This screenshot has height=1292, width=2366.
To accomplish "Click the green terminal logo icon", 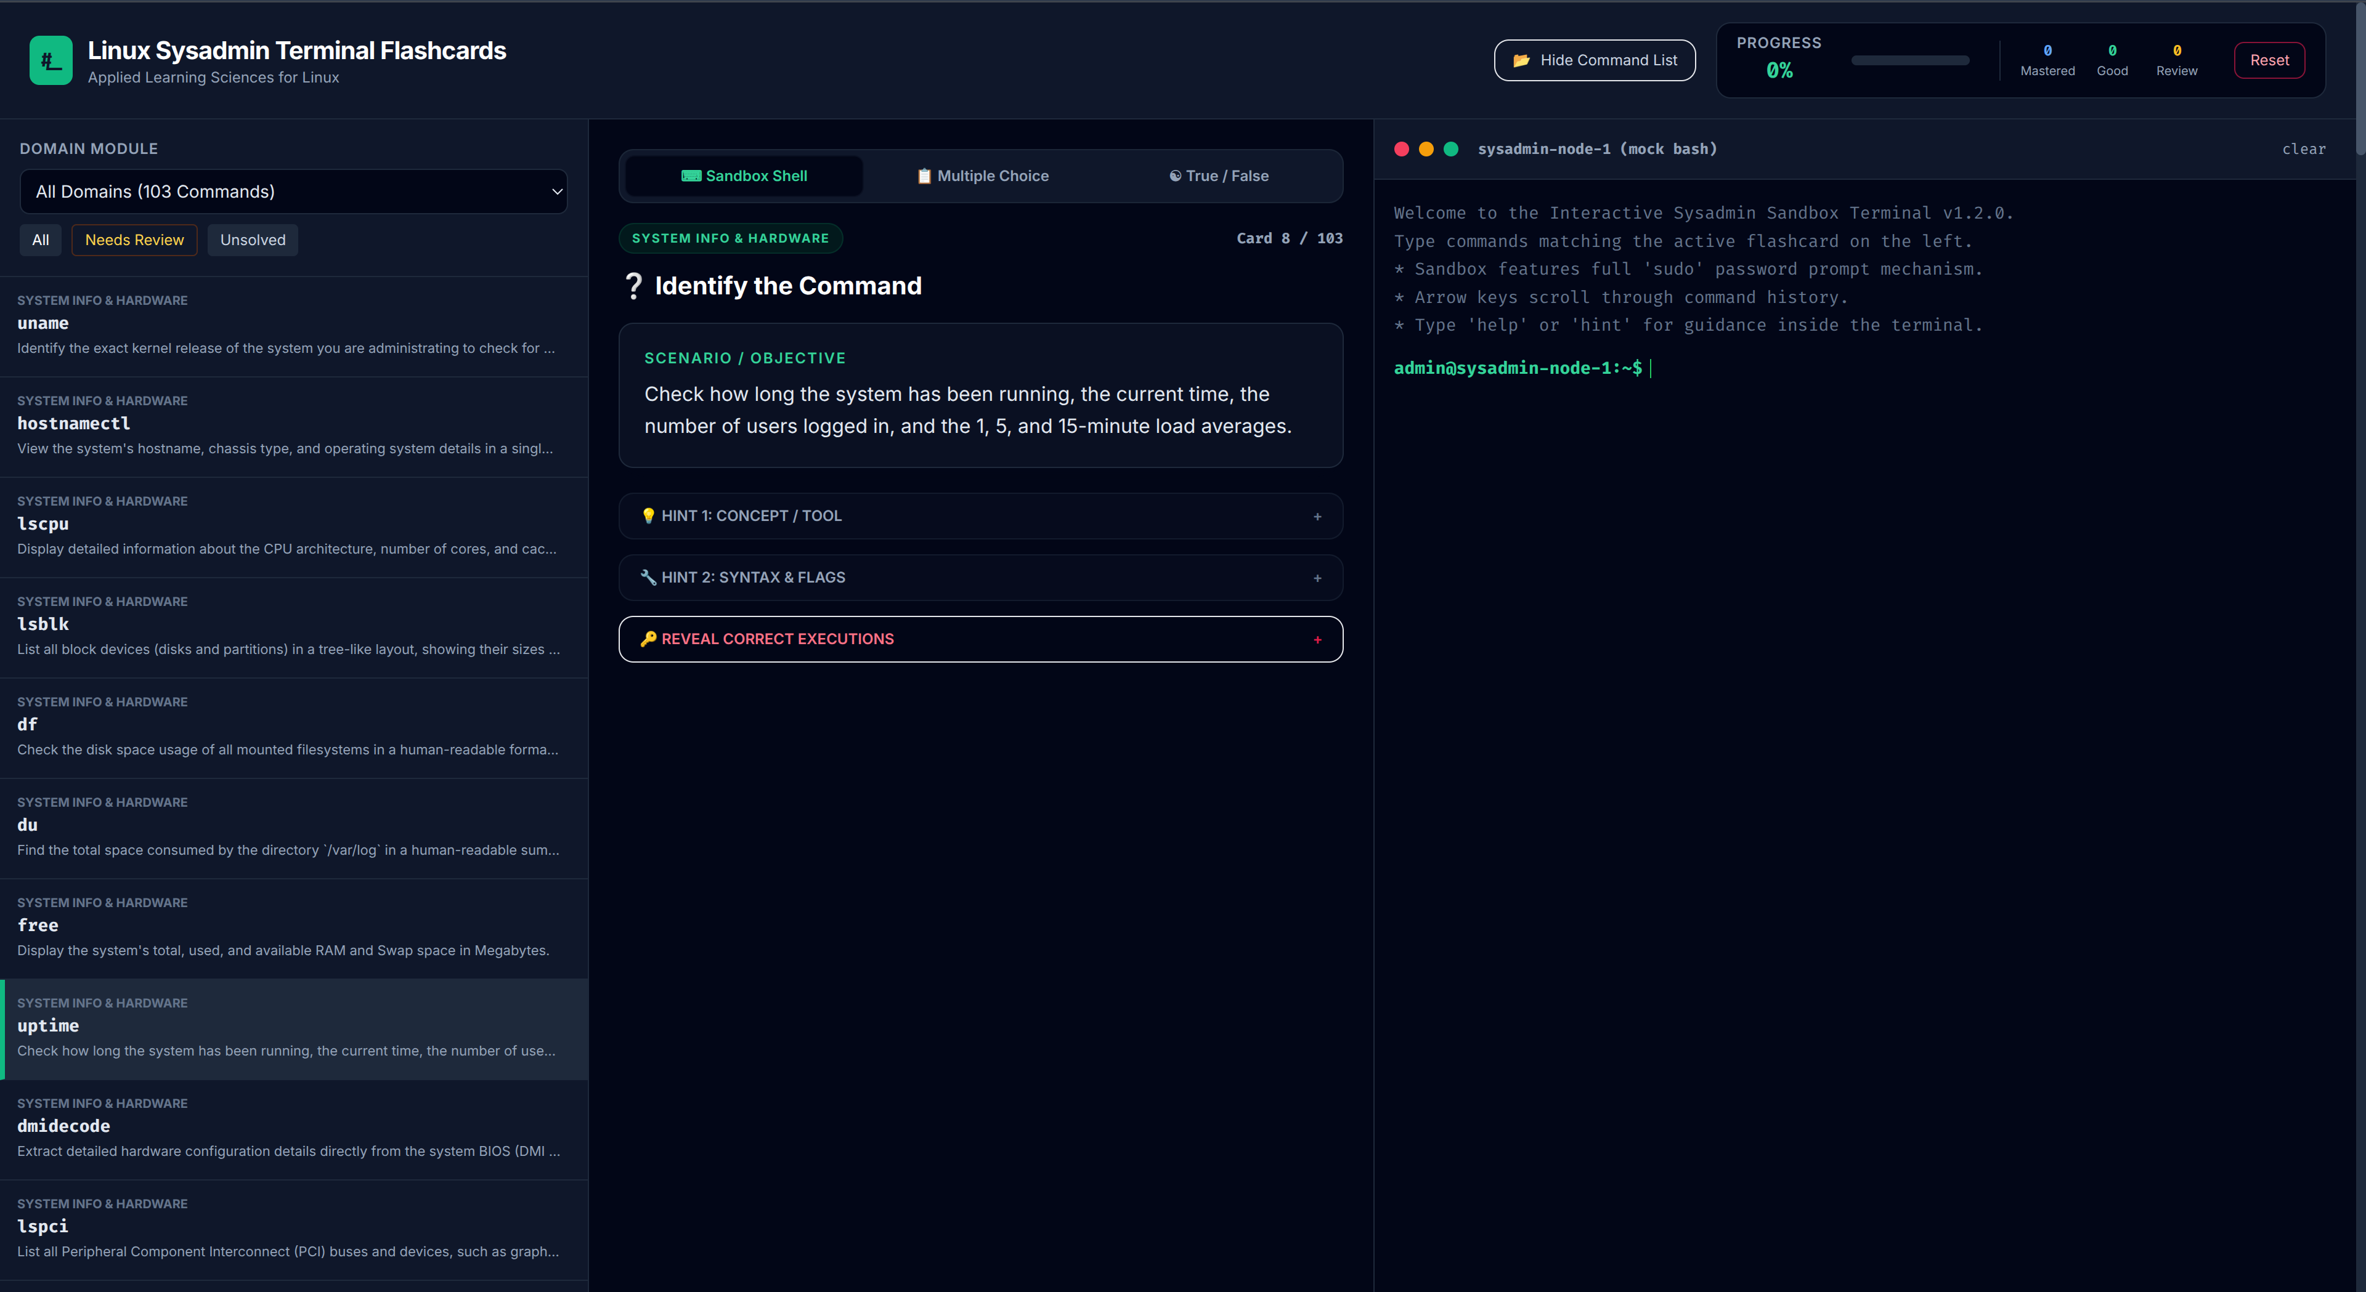I will pyautogui.click(x=51, y=60).
